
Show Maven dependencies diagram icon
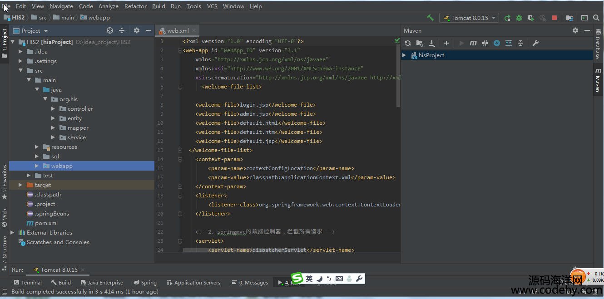coord(509,43)
